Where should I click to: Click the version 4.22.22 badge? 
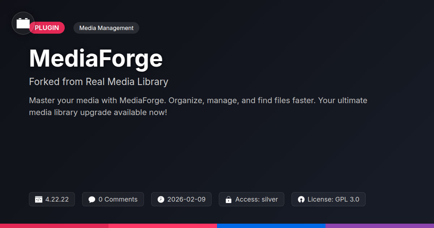click(x=52, y=199)
